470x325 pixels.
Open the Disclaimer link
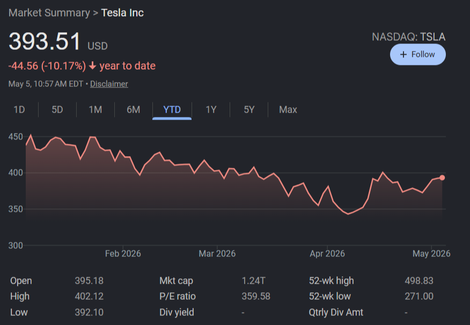pyautogui.click(x=109, y=84)
